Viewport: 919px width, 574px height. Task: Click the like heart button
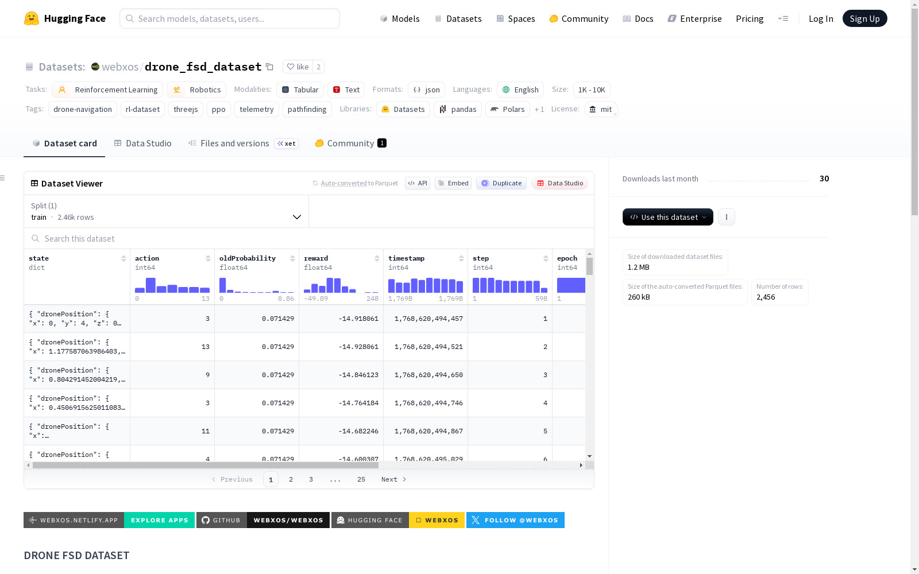click(x=298, y=67)
